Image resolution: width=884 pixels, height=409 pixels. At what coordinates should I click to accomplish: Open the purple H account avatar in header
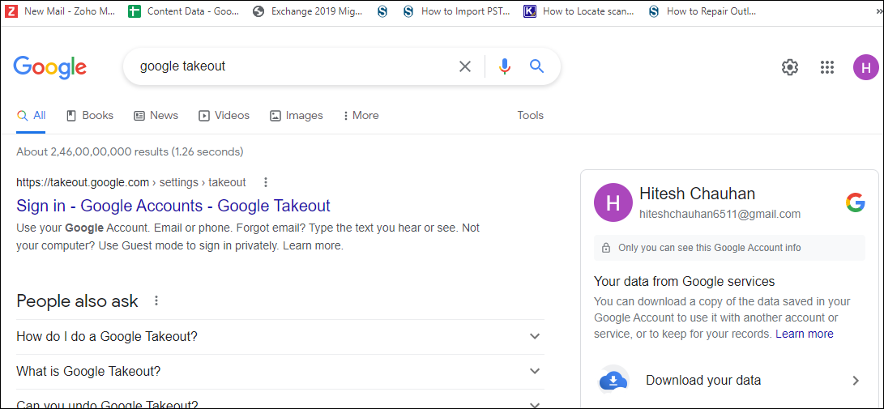866,67
